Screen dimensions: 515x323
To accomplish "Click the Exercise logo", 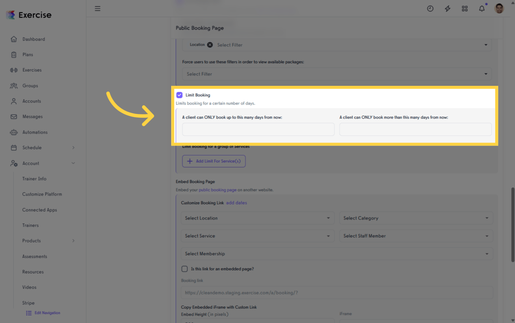I will (x=29, y=15).
